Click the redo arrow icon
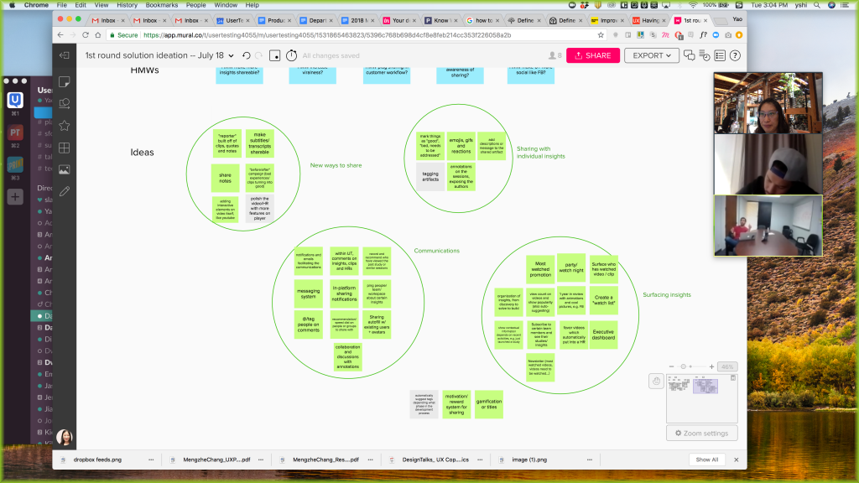 coord(258,55)
